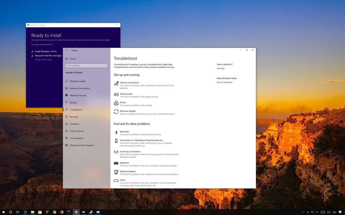Viewport: 345px width, 215px height.
Task: Select the Network Adapter troubleshooter
Action: tap(127, 171)
